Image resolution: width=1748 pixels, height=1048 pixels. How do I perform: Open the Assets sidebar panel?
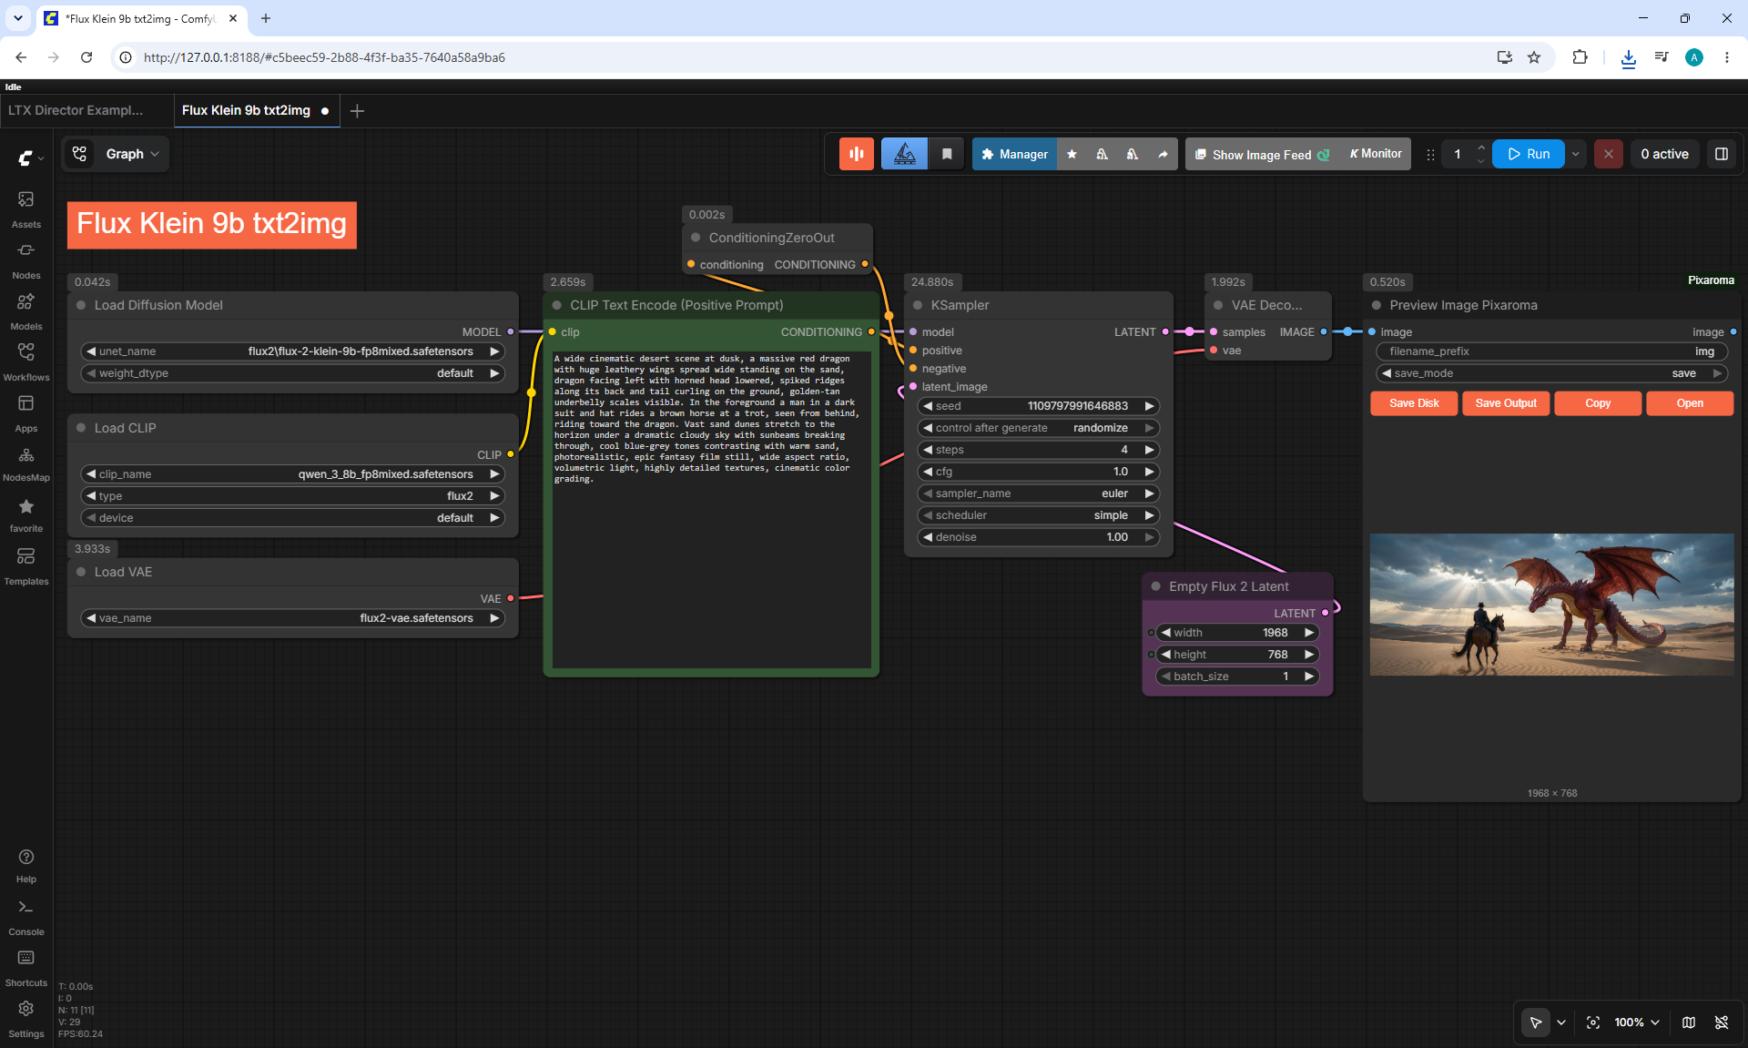tap(25, 209)
